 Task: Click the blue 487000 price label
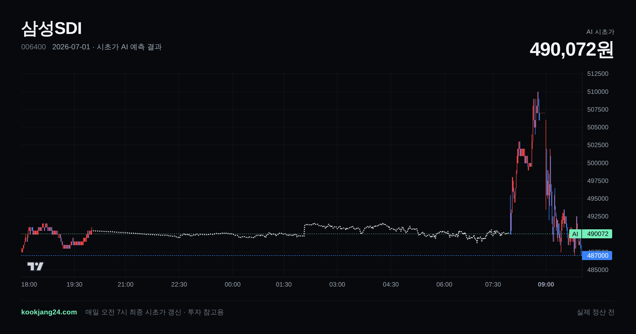click(x=597, y=256)
